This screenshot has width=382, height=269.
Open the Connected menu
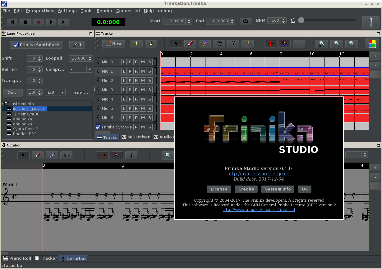[128, 11]
